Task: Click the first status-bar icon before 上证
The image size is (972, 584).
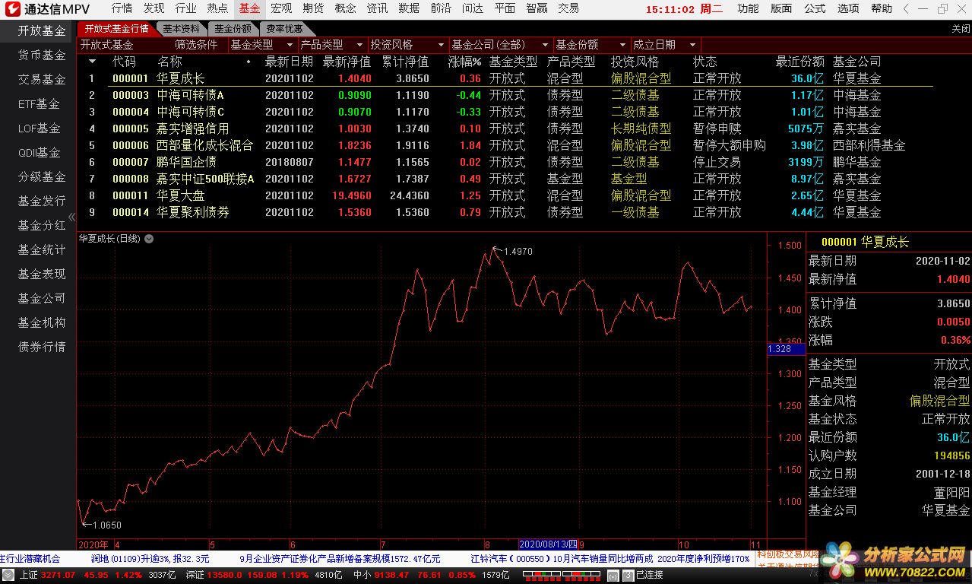Action: tap(10, 575)
